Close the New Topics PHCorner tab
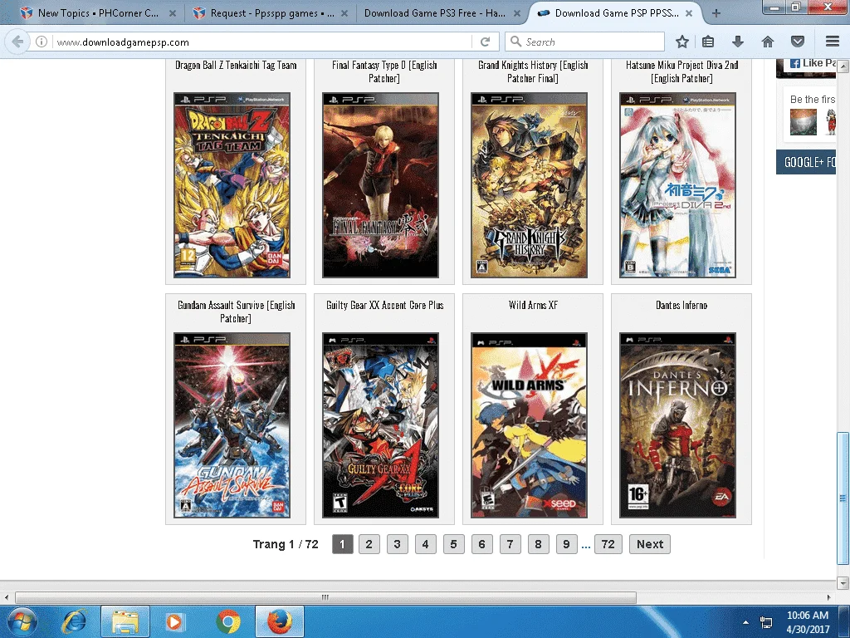This screenshot has width=850, height=638. click(173, 13)
